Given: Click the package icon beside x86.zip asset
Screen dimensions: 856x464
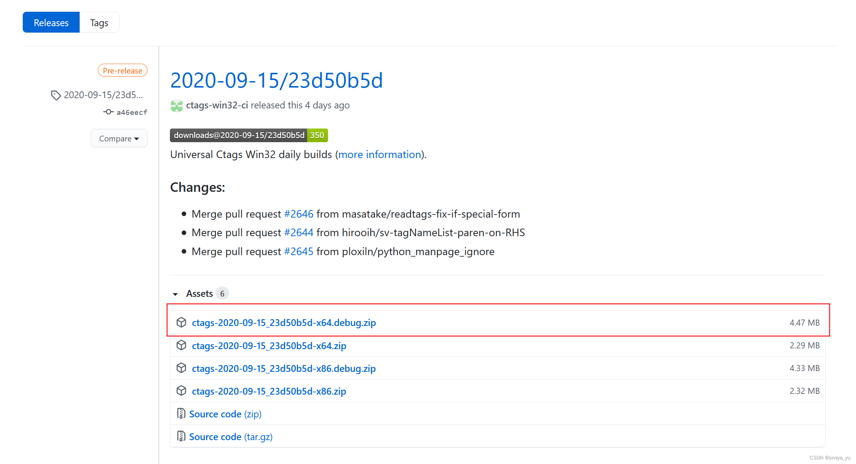Looking at the screenshot, I should tap(181, 391).
